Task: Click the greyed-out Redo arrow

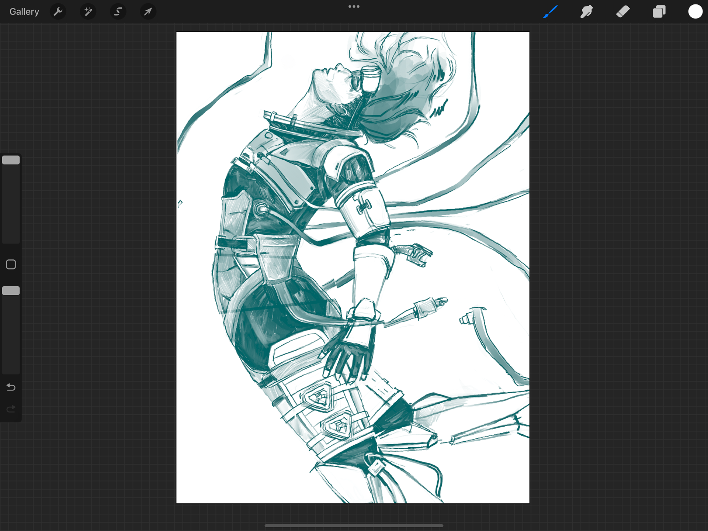Action: click(11, 409)
